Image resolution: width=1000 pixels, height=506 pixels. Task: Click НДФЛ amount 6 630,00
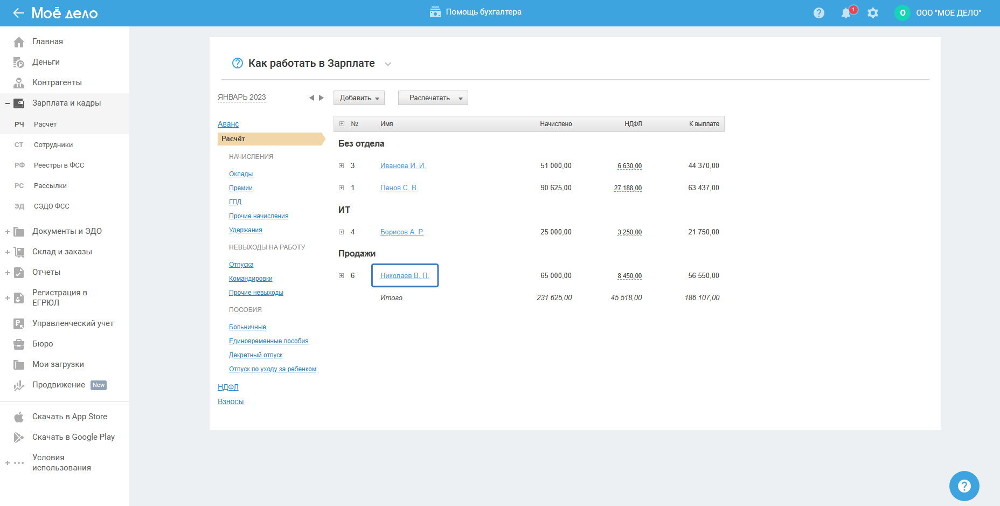tap(629, 166)
